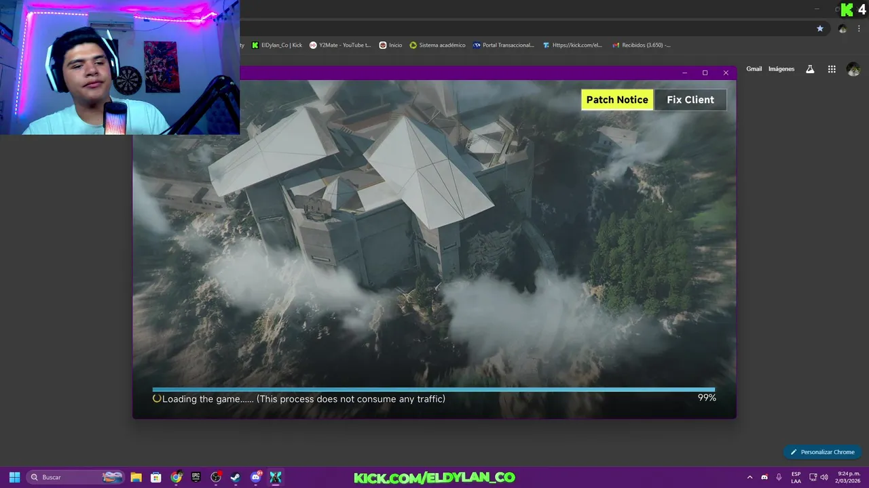Screen dimensions: 869x488
Task: Open Imágenes link on Google page
Action: click(781, 69)
